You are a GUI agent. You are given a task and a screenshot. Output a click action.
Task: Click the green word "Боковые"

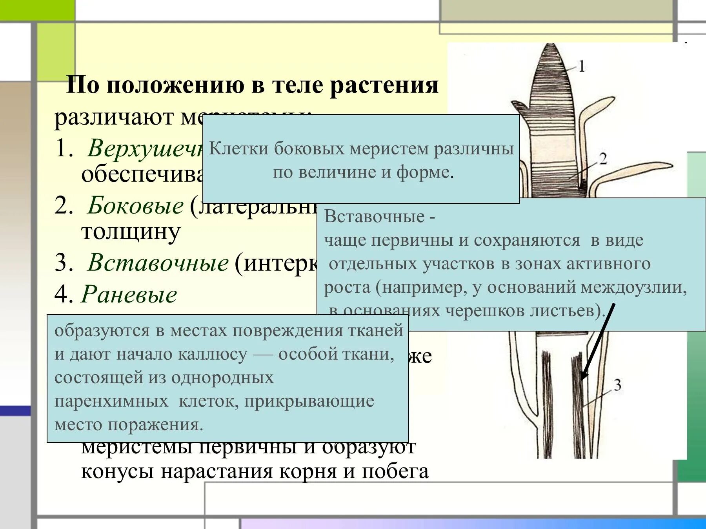[135, 205]
